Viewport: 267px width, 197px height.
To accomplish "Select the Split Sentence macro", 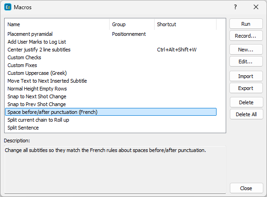I will click(x=111, y=128).
